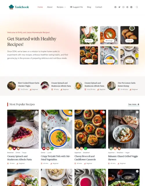Open Slow-Cooked Honey Garlic Chicken Thighs recipe
Screen dimensions: 145x186
click(28, 84)
